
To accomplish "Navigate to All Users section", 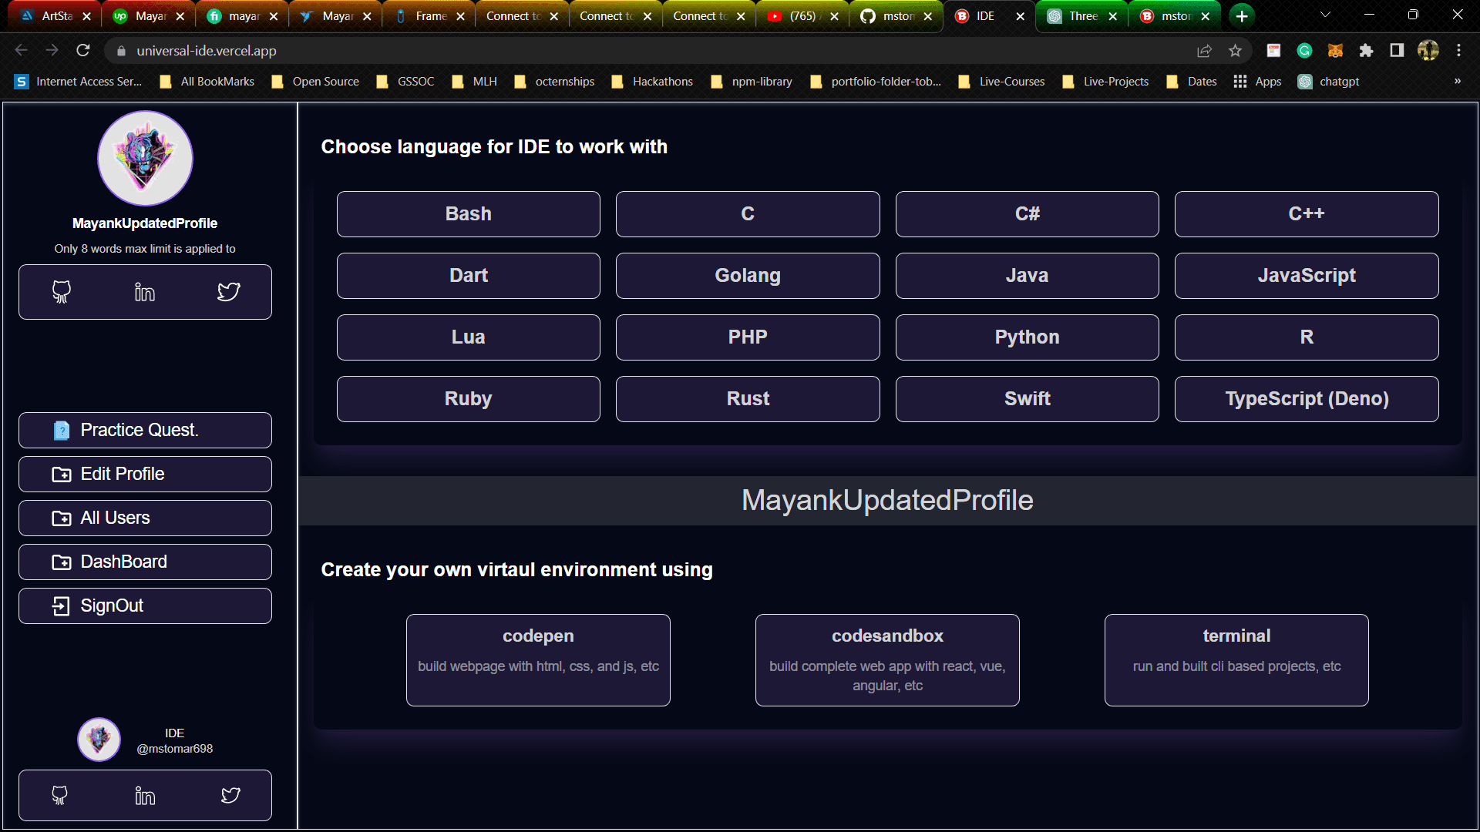I will coord(146,518).
